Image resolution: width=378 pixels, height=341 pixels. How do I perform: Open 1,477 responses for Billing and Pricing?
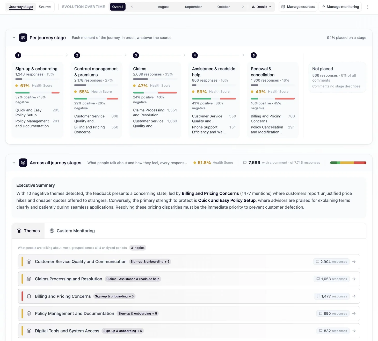(x=332, y=296)
